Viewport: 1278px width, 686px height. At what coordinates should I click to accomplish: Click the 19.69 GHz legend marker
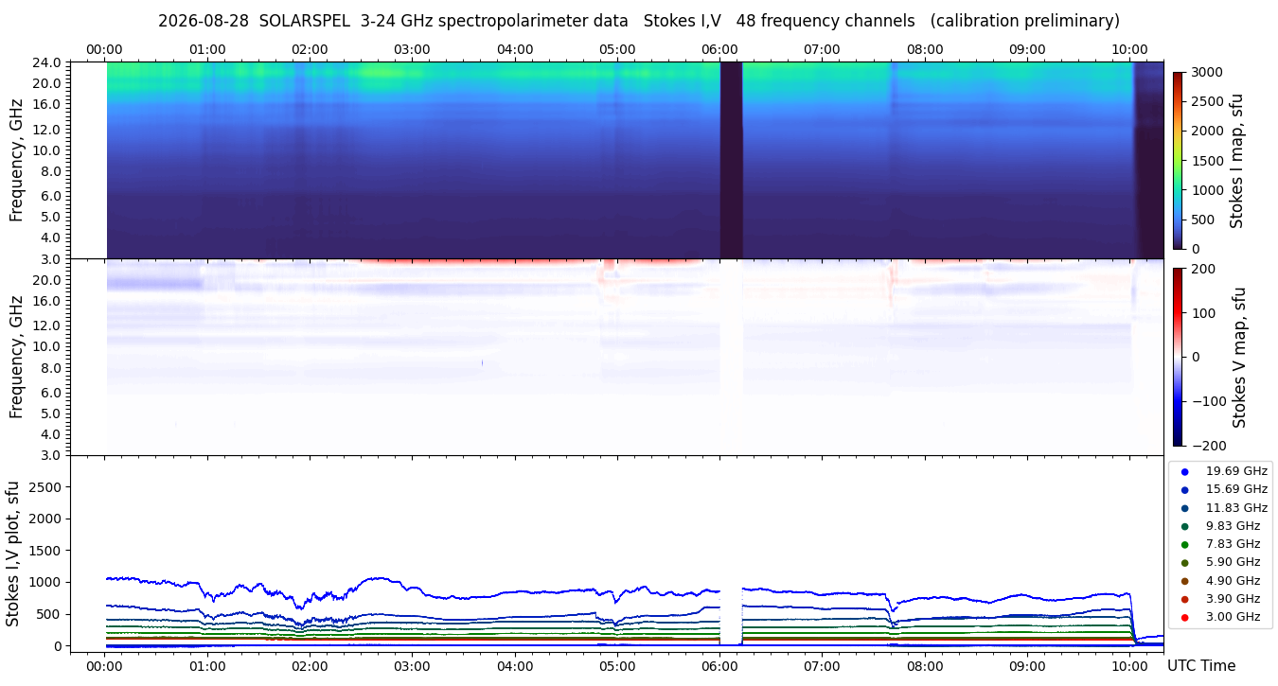1184,471
